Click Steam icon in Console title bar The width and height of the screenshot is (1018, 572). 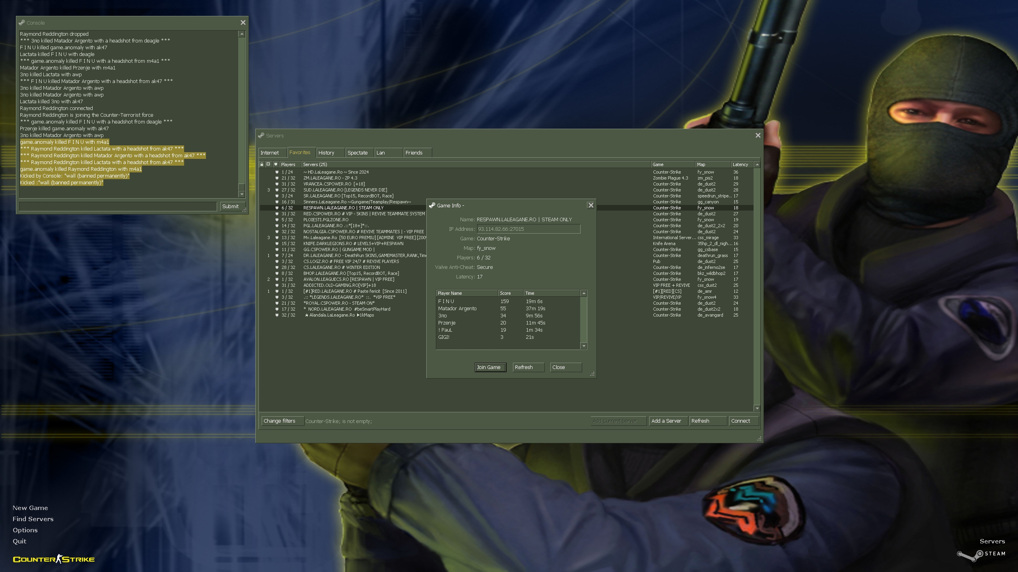click(x=22, y=23)
